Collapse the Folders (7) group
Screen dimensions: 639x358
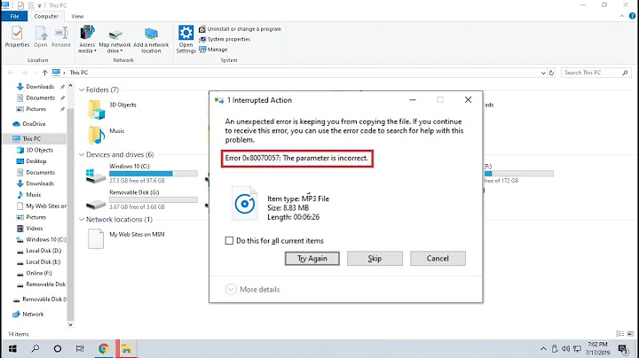pos(82,89)
